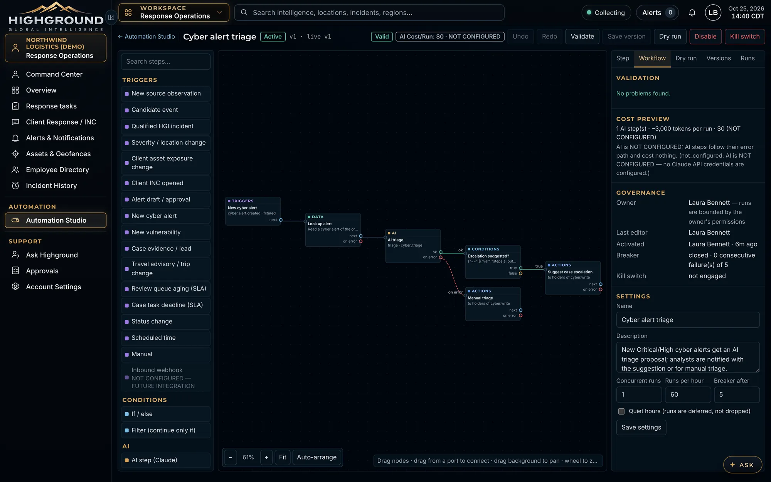Click the Validate button

[582, 37]
